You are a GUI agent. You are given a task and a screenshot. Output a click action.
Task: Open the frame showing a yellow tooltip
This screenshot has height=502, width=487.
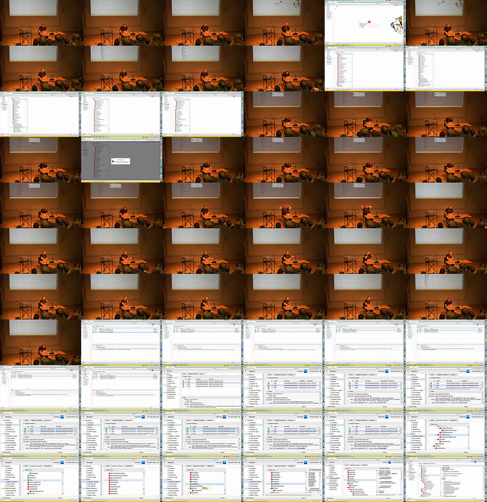pos(203,479)
